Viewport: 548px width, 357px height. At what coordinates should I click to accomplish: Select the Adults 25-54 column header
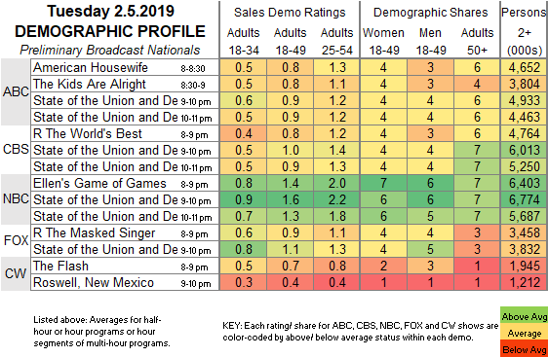(x=337, y=42)
